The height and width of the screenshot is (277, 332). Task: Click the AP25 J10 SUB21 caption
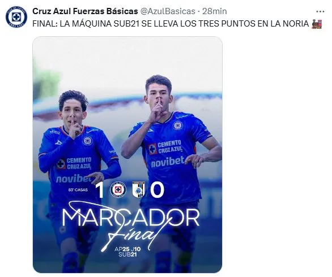(127, 252)
